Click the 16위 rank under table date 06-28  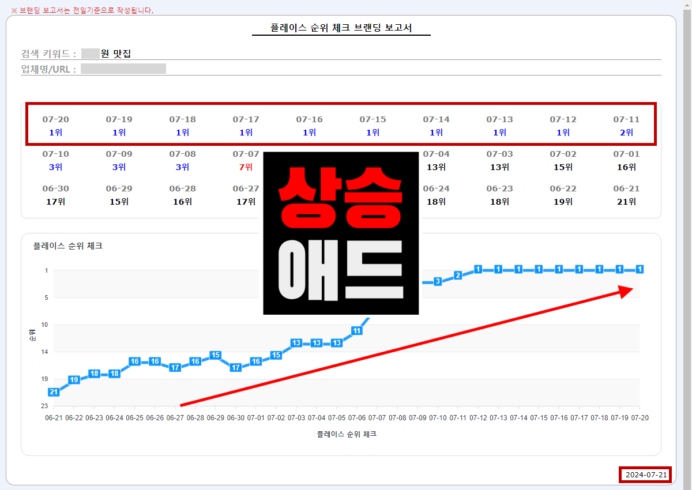183,202
